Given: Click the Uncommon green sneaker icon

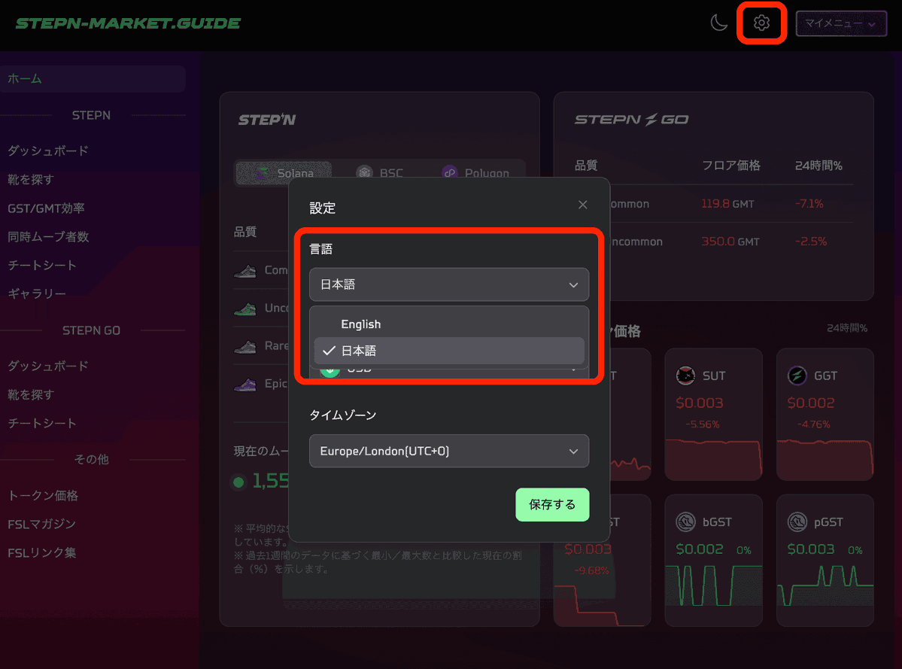Looking at the screenshot, I should click(245, 309).
